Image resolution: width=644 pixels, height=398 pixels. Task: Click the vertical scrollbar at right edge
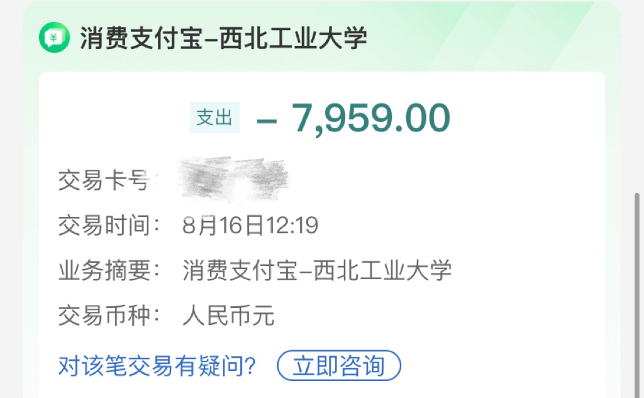coord(638,295)
